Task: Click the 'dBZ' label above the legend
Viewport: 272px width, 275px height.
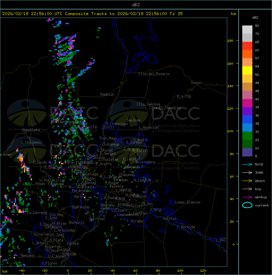Action: [x=255, y=18]
